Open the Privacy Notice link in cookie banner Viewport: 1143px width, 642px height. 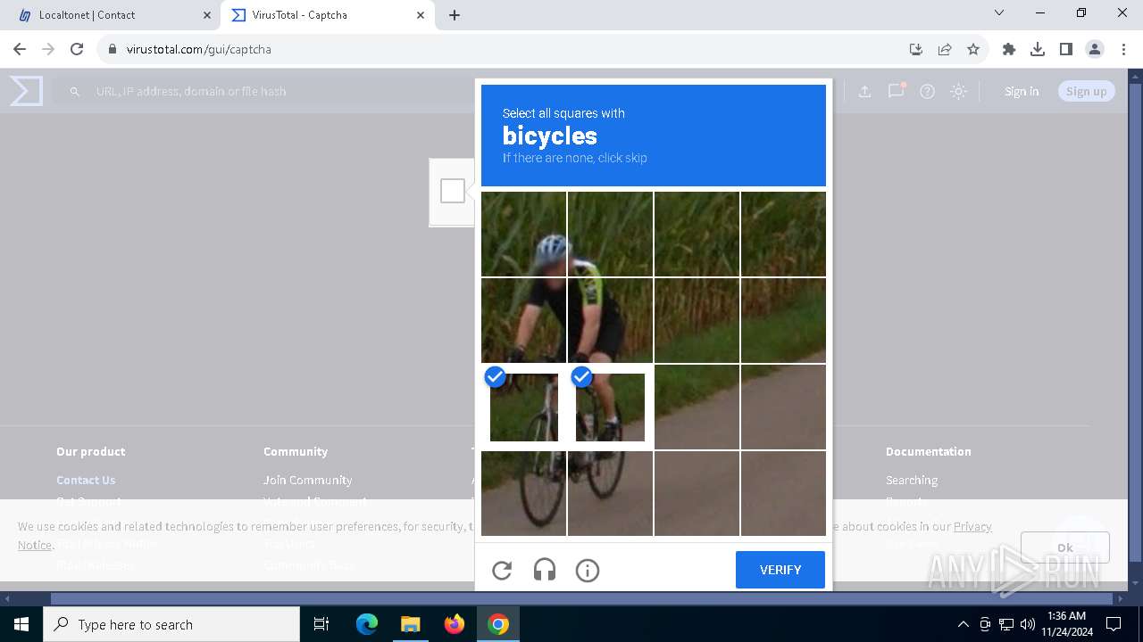[972, 526]
